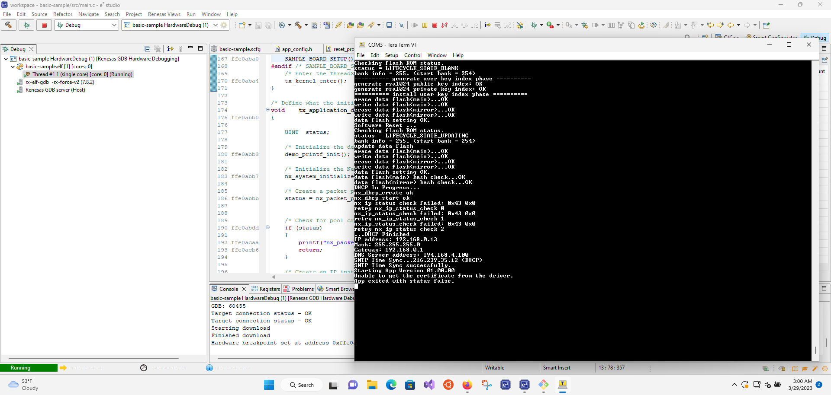Click the Suspend (pause) debug icon
This screenshot has height=395, width=831.
click(425, 25)
